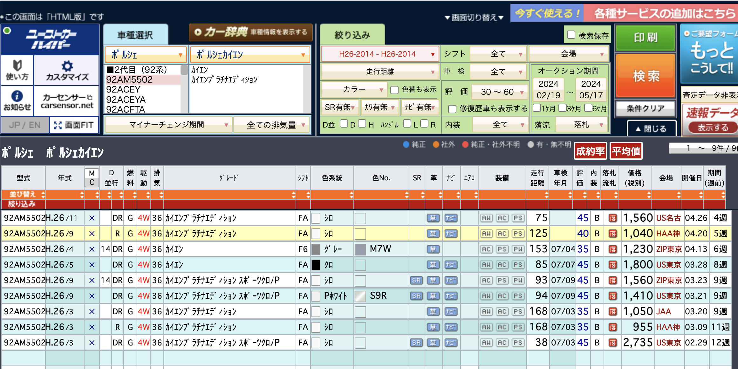Open the ポルシェ maker dropdown
Image resolution: width=738 pixels, height=369 pixels.
[x=146, y=55]
